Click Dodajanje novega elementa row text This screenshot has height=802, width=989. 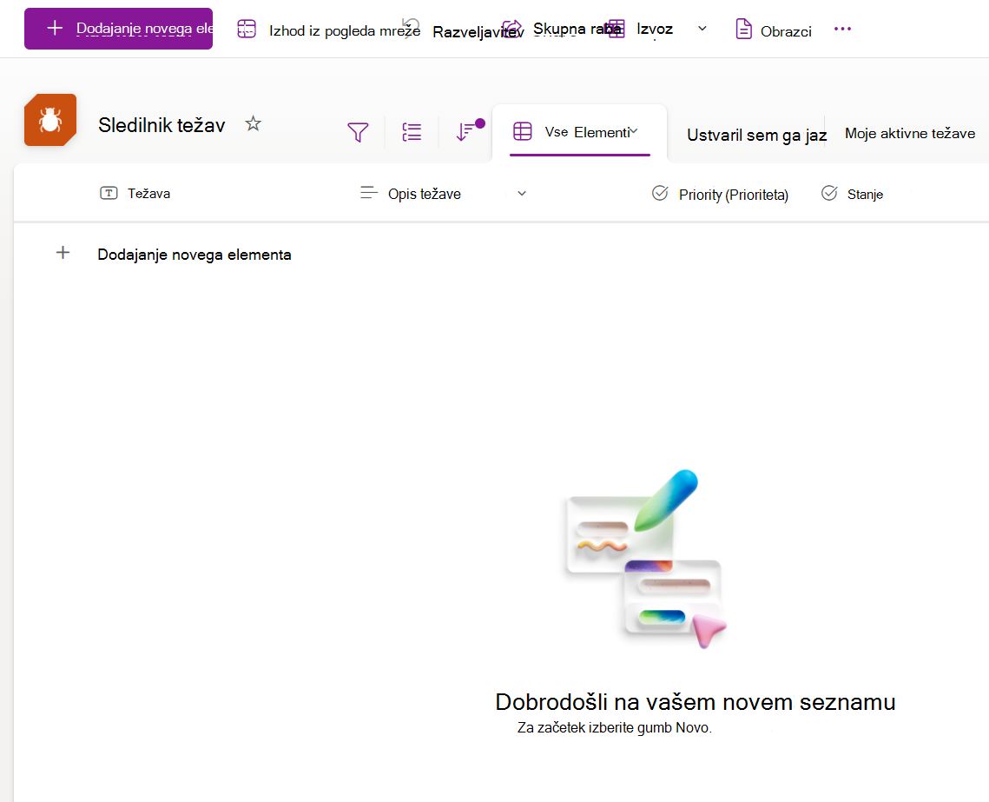(x=195, y=255)
